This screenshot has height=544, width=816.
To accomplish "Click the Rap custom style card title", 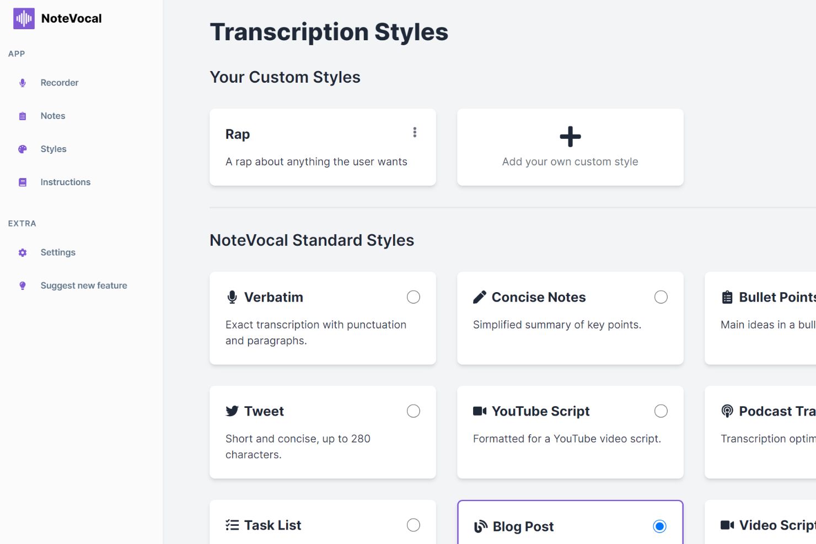I will coord(238,134).
